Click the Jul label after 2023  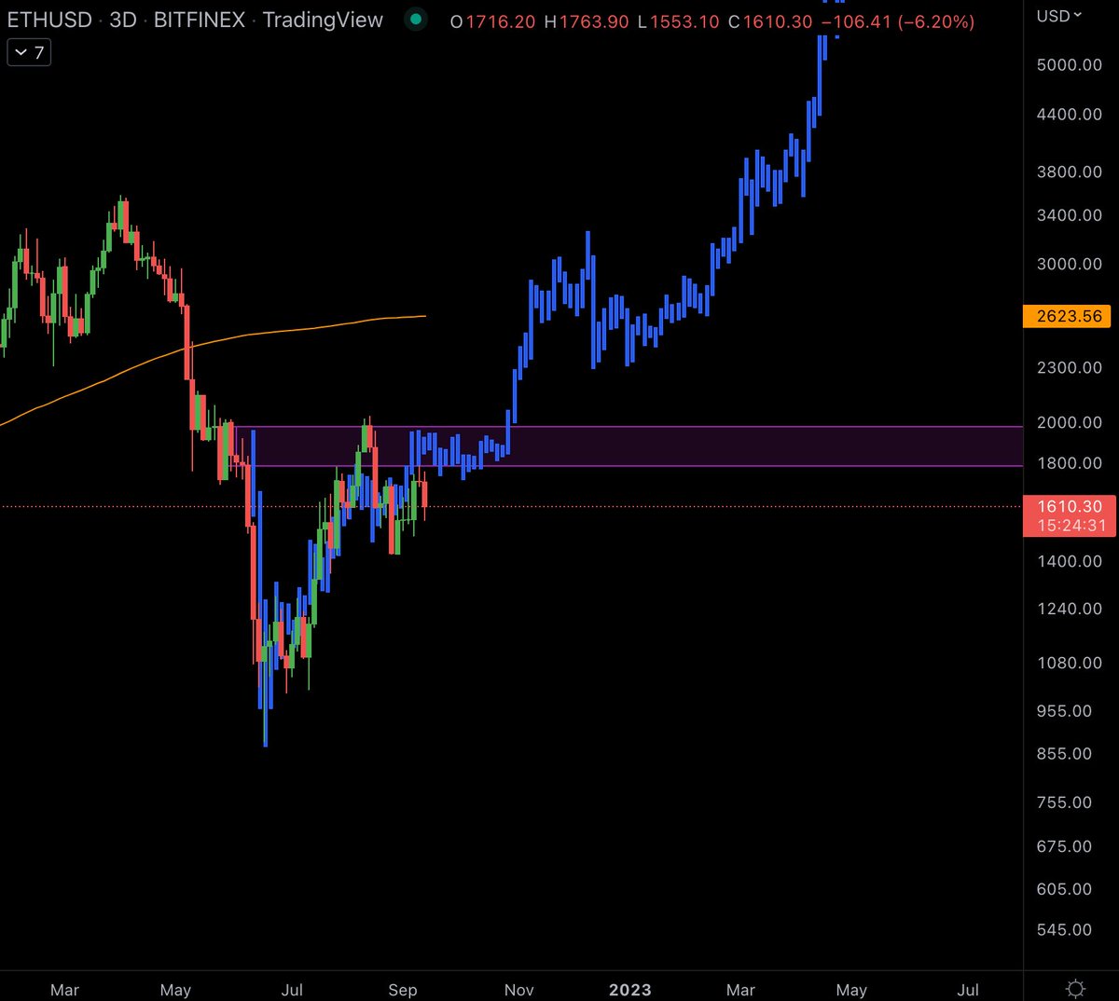click(x=968, y=990)
